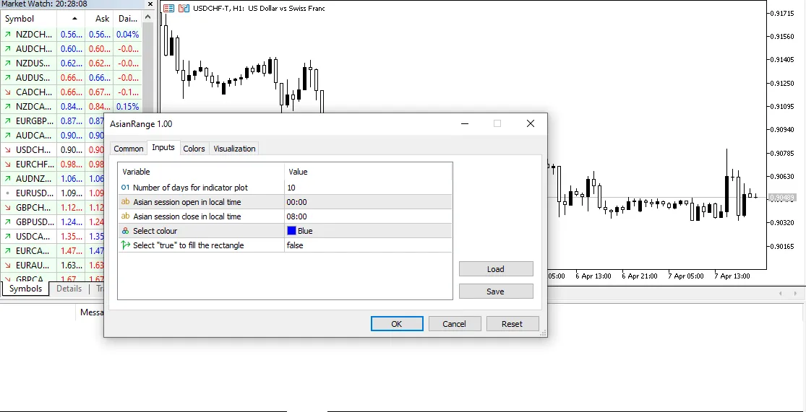Toggle the fill rectangle value set to false
The height and width of the screenshot is (412, 806).
[367, 245]
